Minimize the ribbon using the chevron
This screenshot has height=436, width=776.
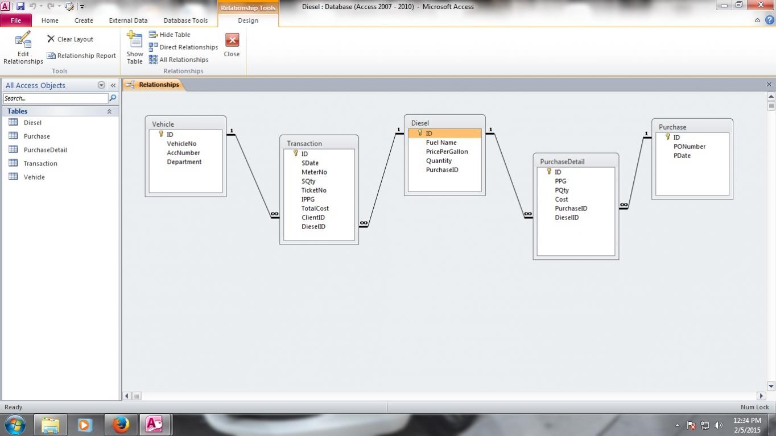pos(758,20)
